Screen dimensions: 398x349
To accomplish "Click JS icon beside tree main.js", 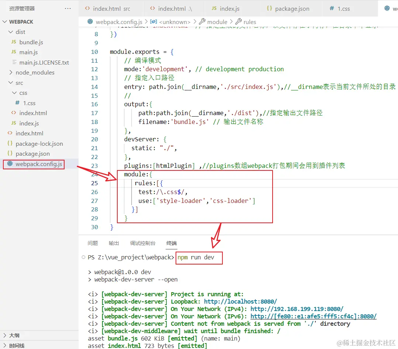I will 14,52.
